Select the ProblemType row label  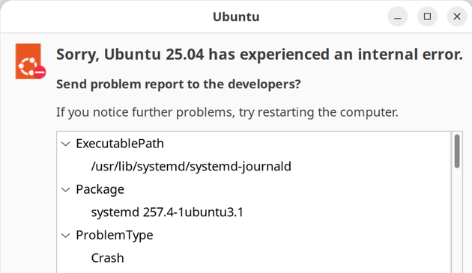click(115, 235)
